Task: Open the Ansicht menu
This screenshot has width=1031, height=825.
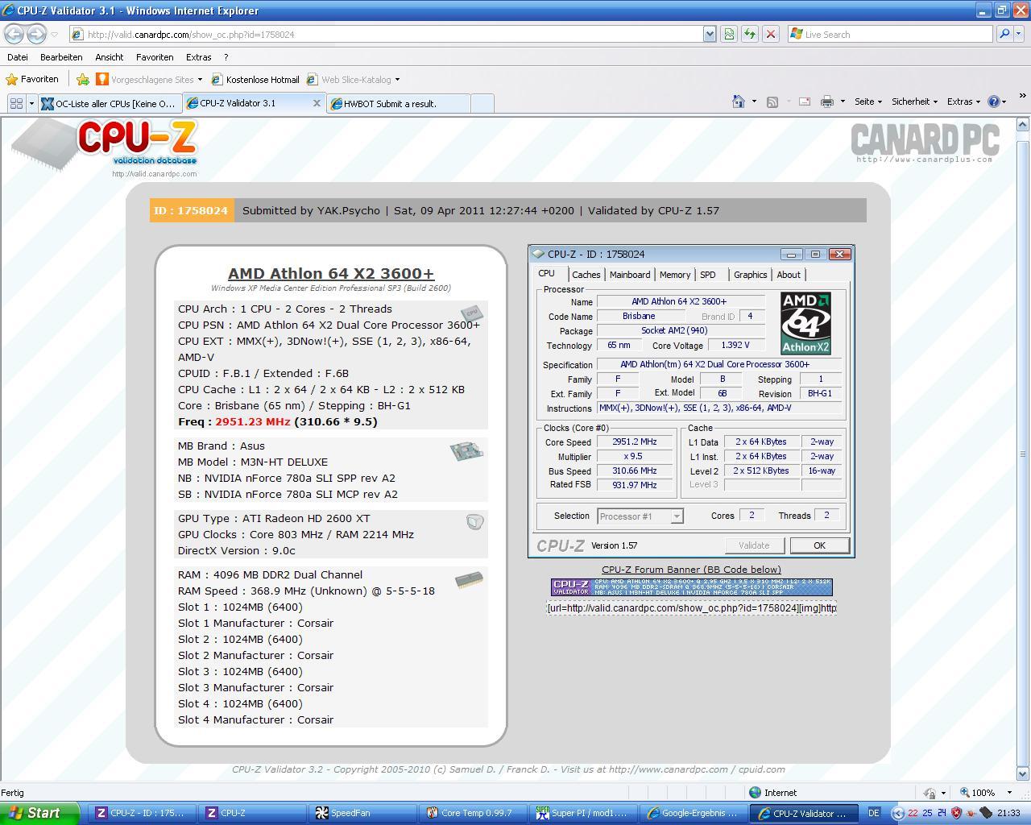Action: 109,57
